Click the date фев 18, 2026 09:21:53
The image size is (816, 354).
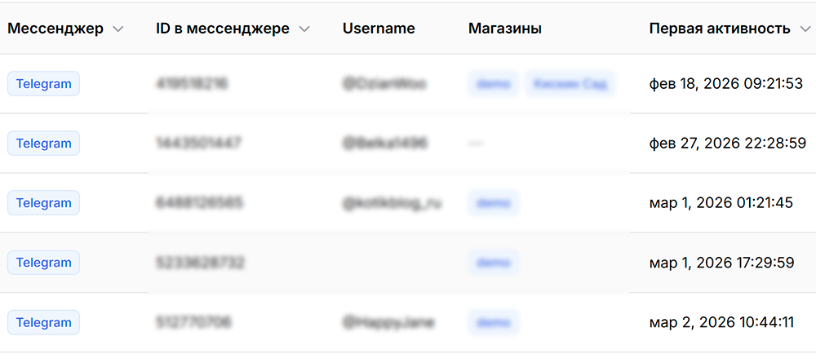pos(726,83)
